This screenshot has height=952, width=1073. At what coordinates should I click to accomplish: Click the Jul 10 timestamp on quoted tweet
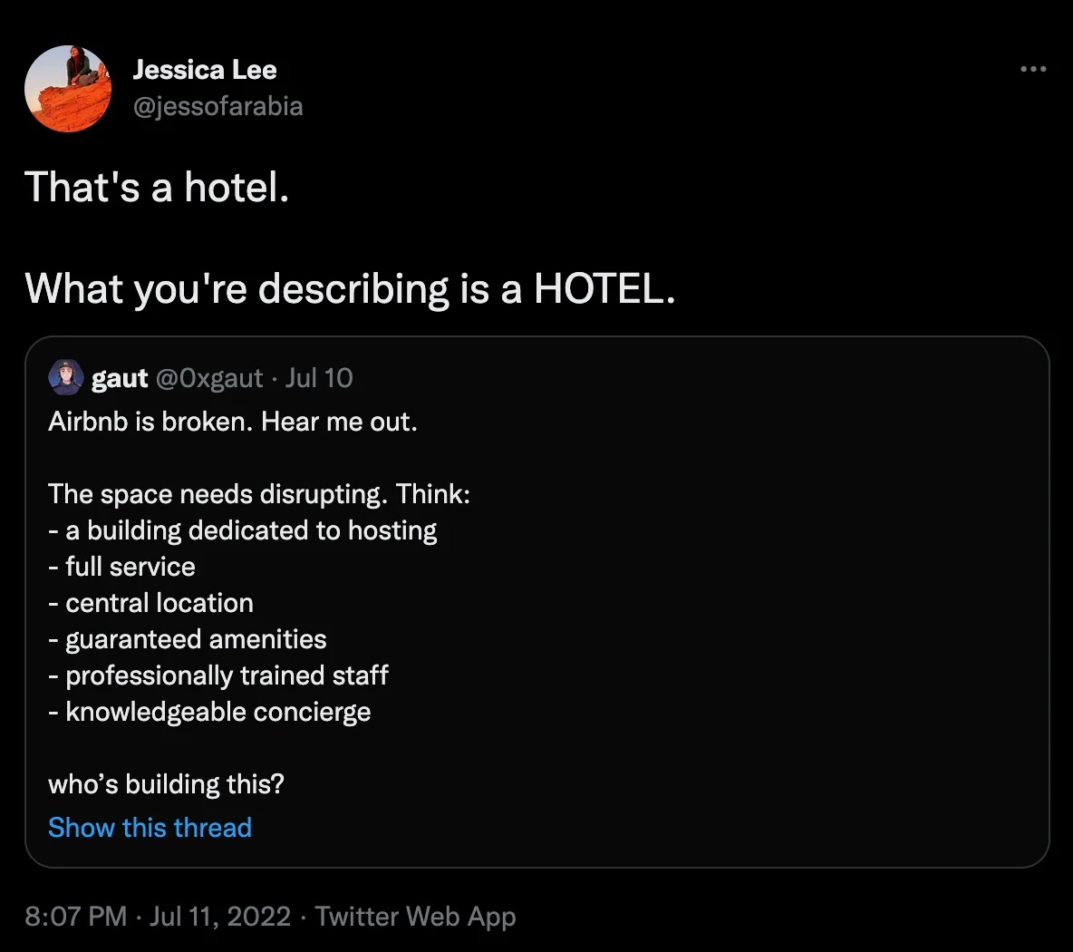click(319, 378)
